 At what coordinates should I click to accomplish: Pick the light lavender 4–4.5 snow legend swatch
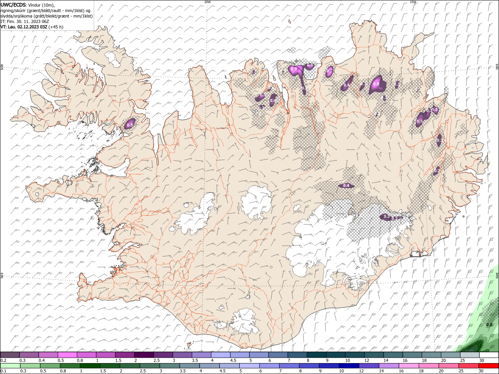[x=221, y=355]
